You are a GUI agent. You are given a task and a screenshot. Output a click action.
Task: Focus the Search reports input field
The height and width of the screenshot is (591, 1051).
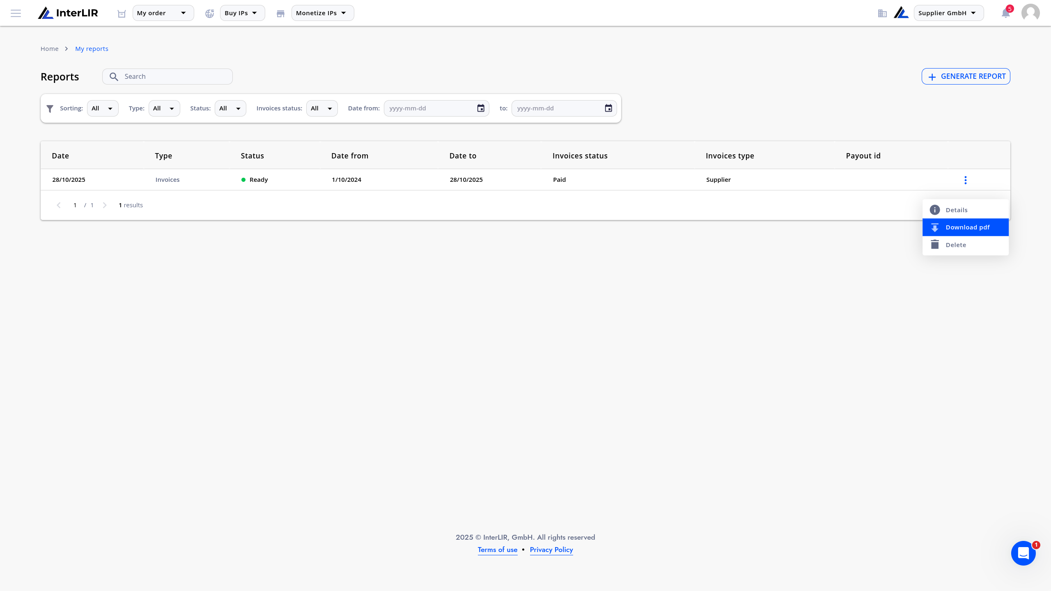pyautogui.click(x=168, y=77)
